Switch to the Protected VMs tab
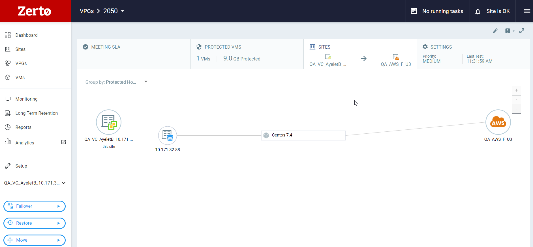Screen dimensions: 533x247 coord(247,54)
